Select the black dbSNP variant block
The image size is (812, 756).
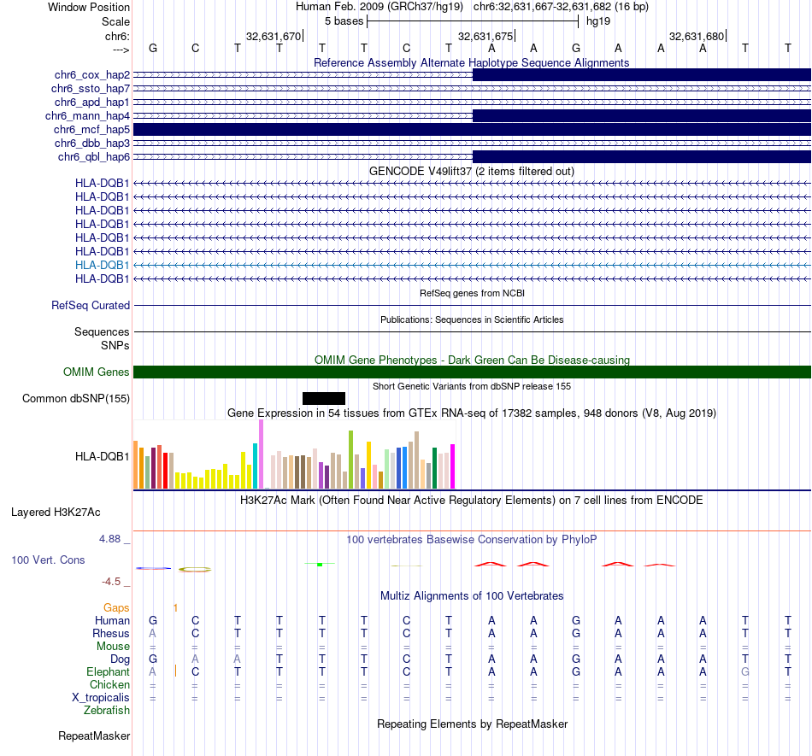pos(324,398)
